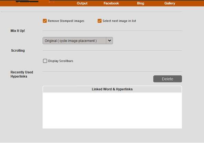204x143 pixels.
Task: Click the Mix It Up! section heading
Action: (x=18, y=31)
